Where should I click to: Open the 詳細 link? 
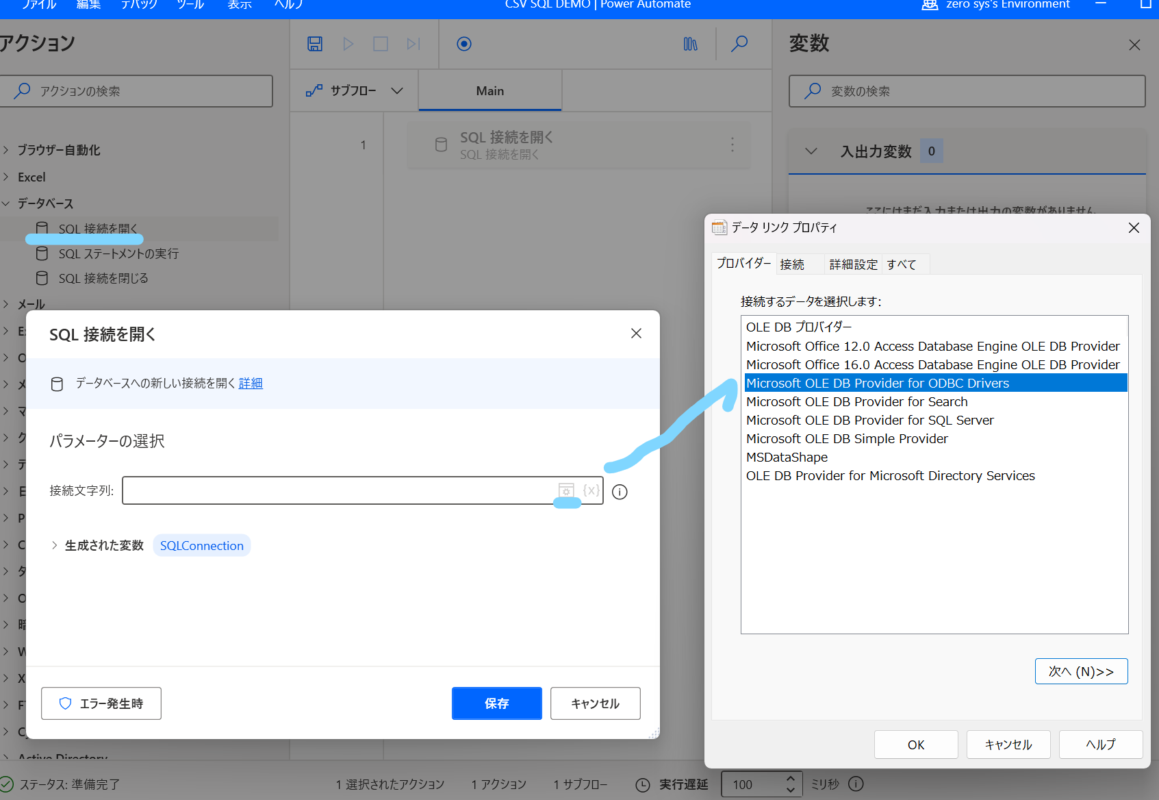(x=251, y=383)
